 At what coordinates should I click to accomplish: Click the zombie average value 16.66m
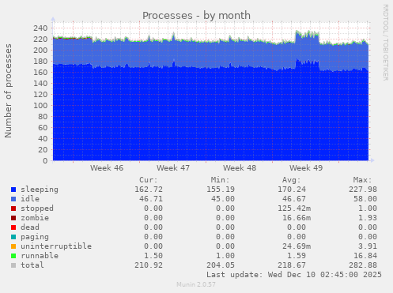tap(297, 218)
